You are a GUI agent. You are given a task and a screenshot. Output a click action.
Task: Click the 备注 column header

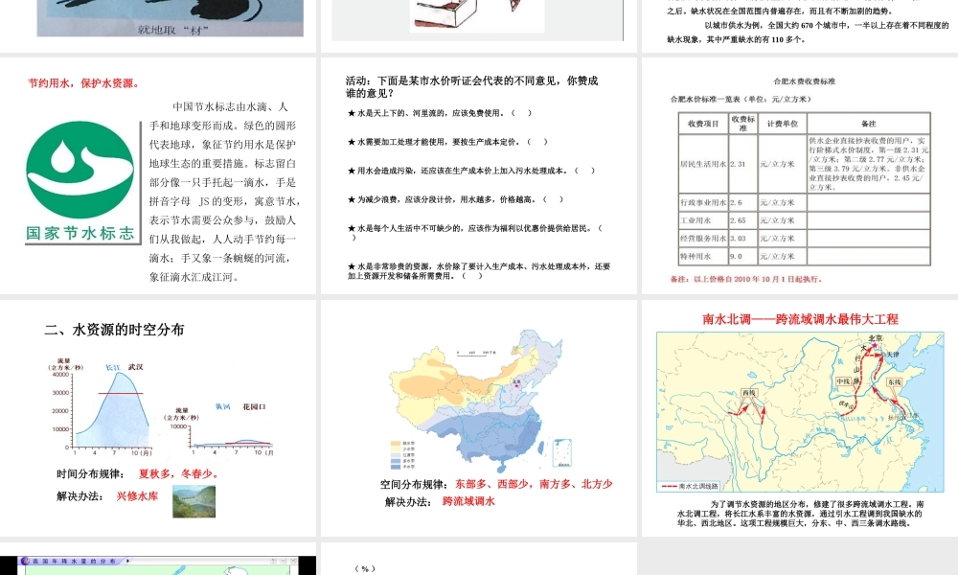869,124
